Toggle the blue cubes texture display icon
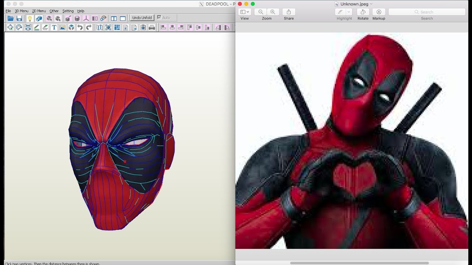The image size is (472, 265). click(39, 18)
